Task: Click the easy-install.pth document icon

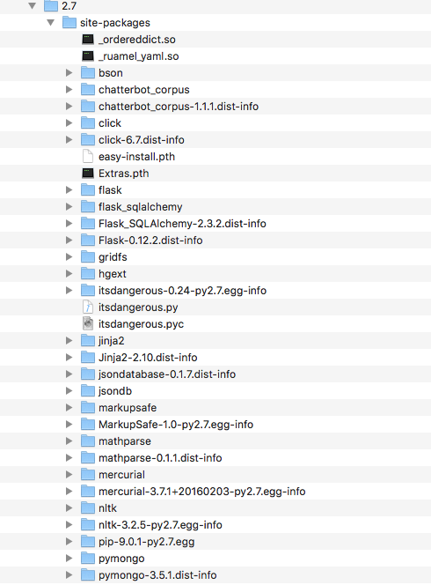Action: click(88, 156)
